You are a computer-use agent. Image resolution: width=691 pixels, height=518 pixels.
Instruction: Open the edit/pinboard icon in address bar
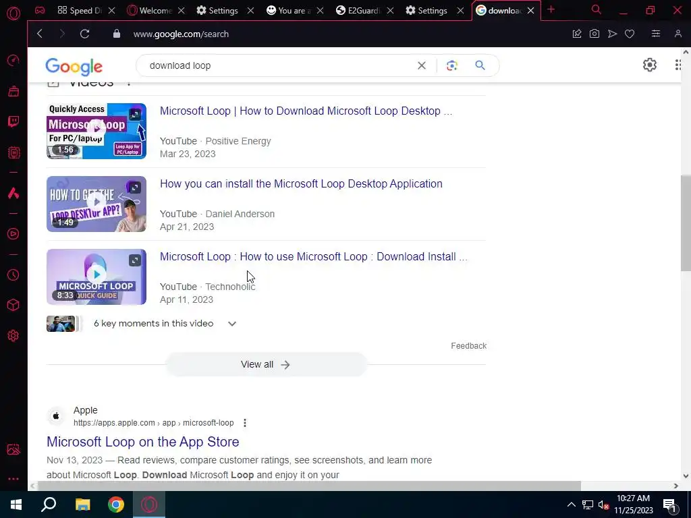tap(577, 34)
